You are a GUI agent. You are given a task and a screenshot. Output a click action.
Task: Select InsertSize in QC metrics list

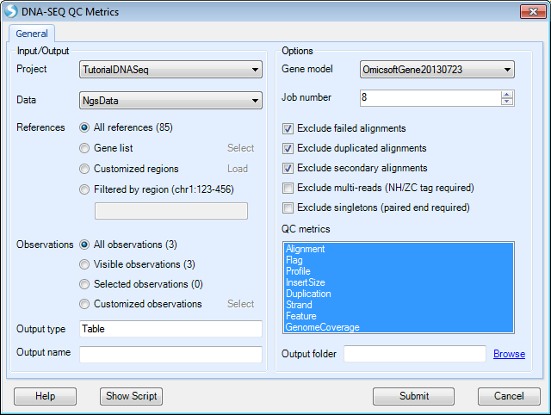tap(399, 282)
